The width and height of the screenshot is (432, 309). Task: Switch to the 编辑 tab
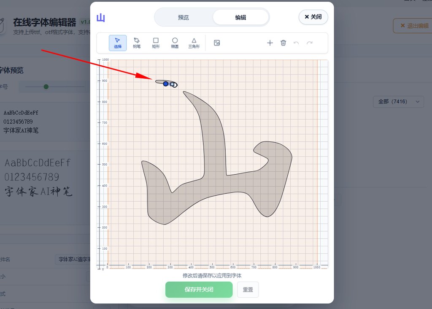(240, 18)
